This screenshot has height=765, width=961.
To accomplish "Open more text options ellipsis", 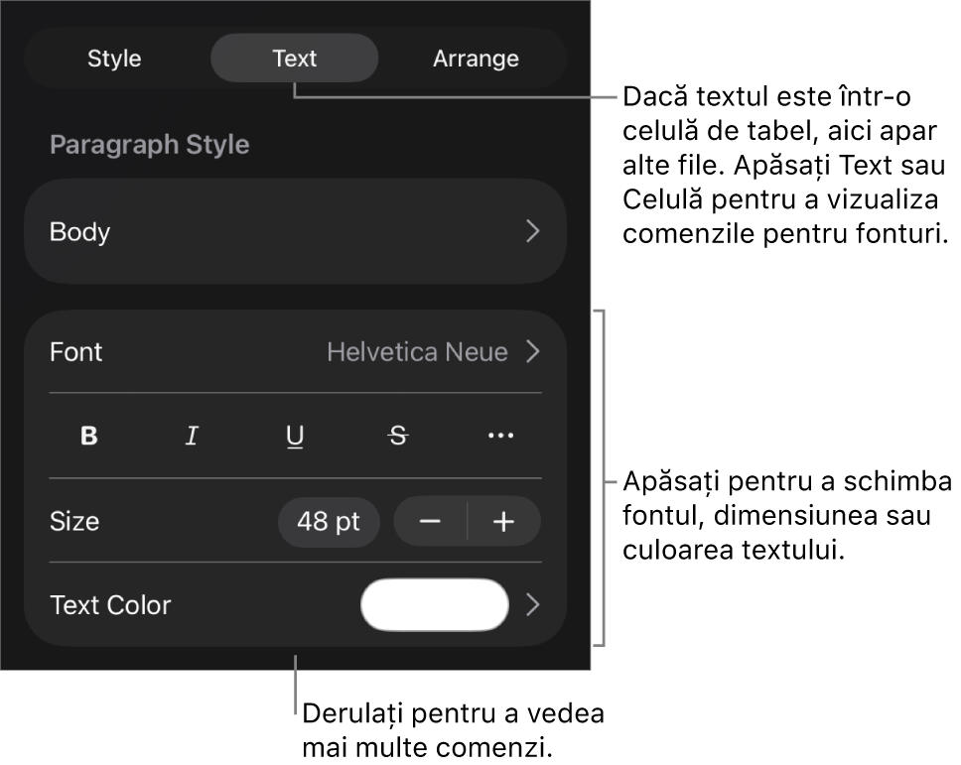I will [500, 436].
